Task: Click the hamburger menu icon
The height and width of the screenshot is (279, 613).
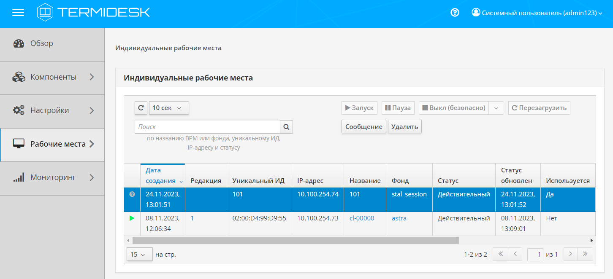Action: point(18,13)
